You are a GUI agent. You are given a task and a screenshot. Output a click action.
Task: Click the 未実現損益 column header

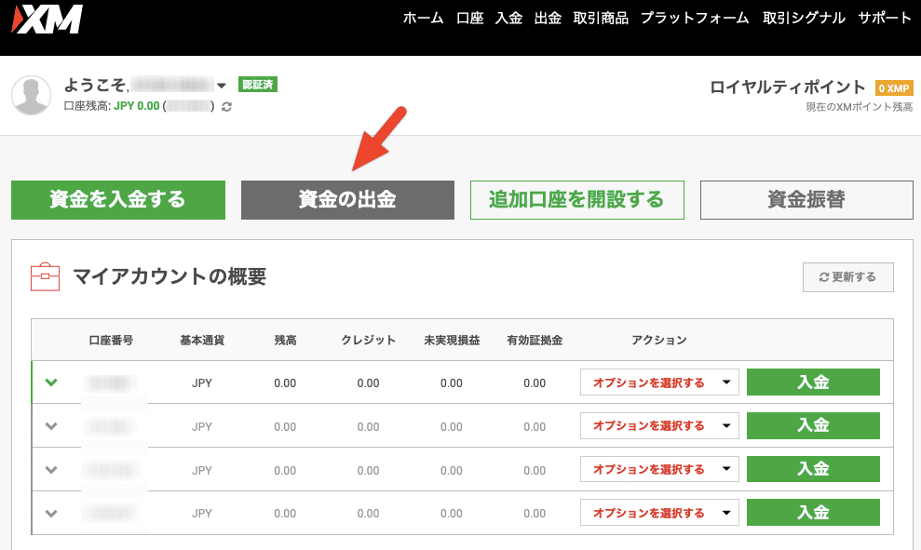coord(452,341)
